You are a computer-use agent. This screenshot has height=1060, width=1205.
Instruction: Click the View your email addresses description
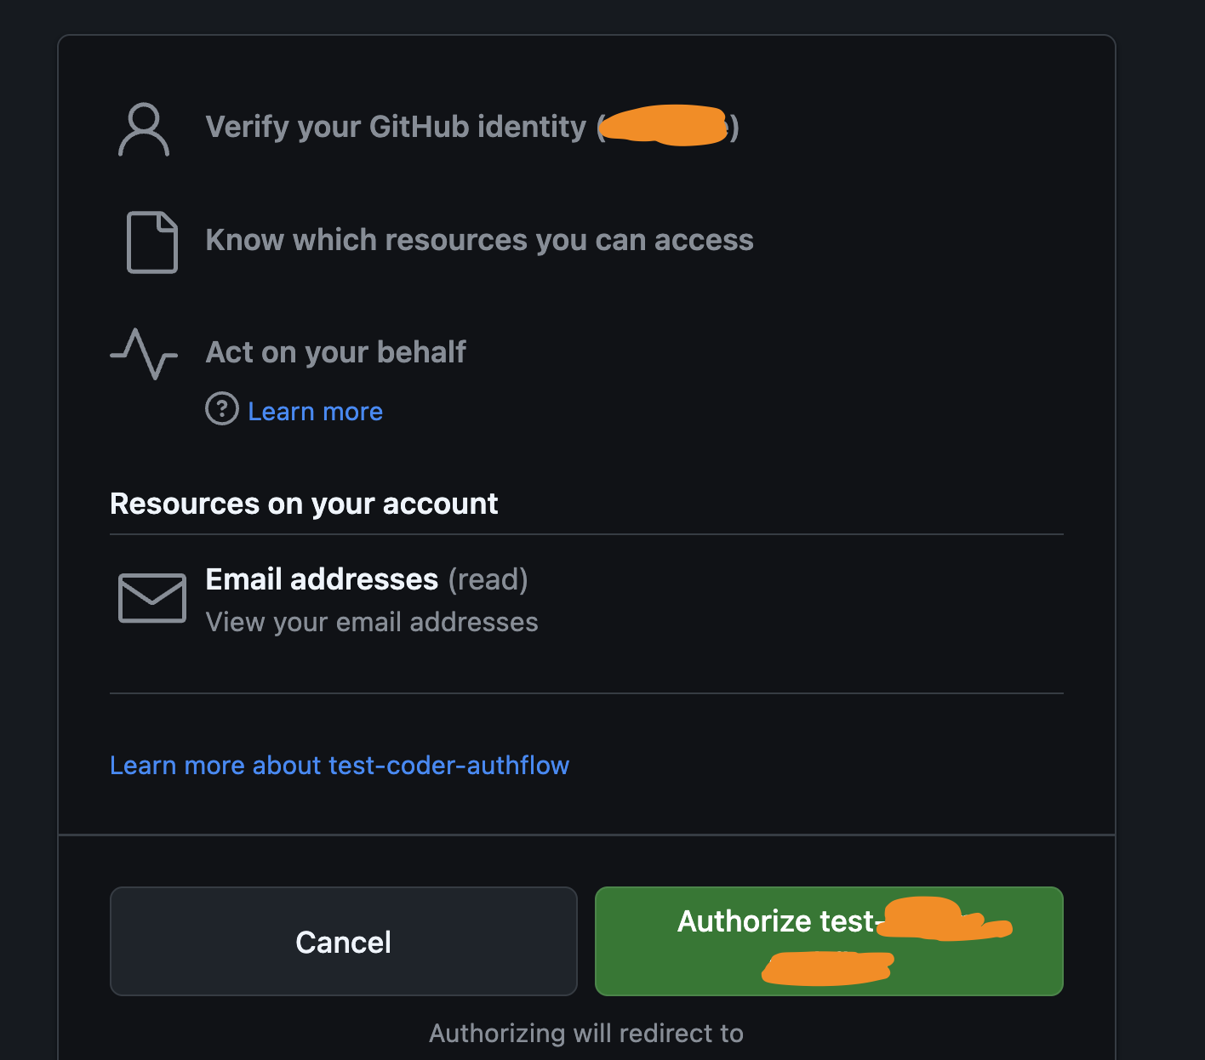[x=372, y=622]
